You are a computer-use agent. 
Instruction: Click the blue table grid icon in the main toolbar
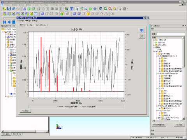point(72,9)
